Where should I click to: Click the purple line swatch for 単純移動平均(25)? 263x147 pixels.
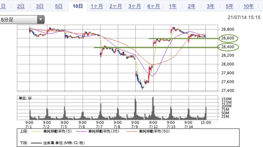click(81, 132)
